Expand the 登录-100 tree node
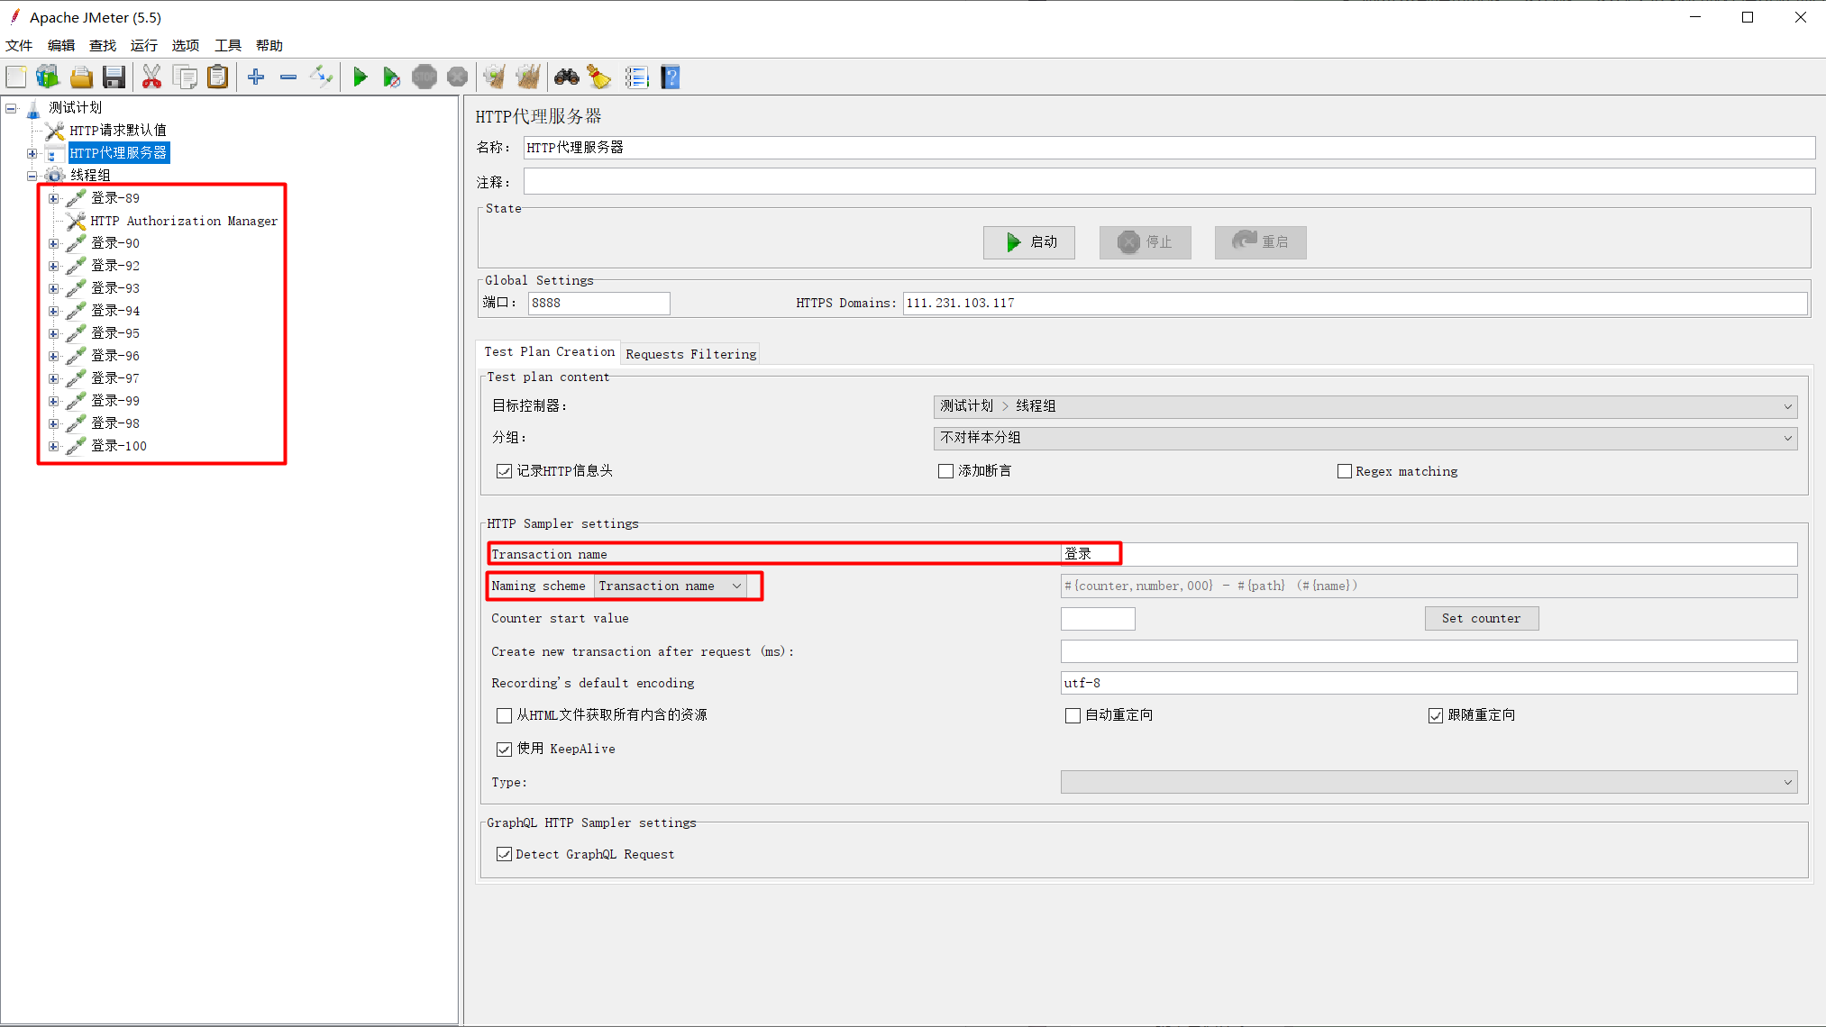This screenshot has height=1027, width=1826. click(53, 446)
